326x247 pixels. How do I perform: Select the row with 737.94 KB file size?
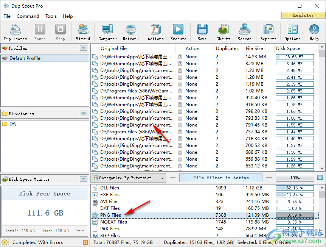tap(205, 132)
